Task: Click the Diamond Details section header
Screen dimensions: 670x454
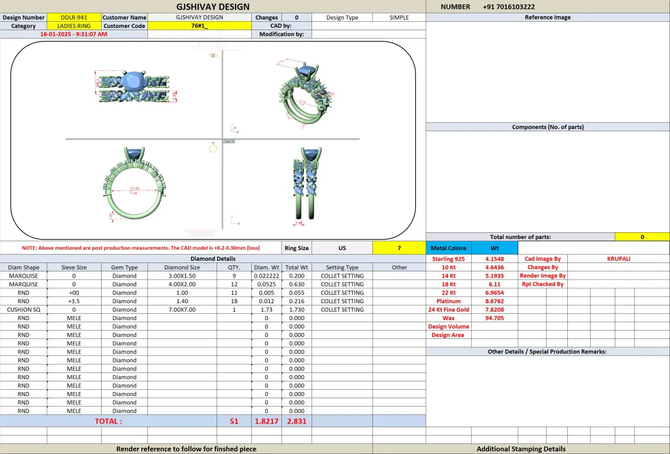Action: tap(213, 259)
